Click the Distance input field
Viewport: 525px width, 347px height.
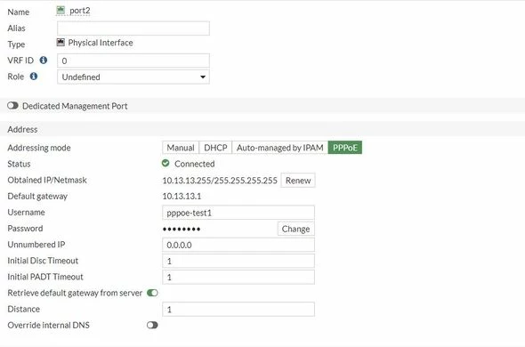click(238, 309)
